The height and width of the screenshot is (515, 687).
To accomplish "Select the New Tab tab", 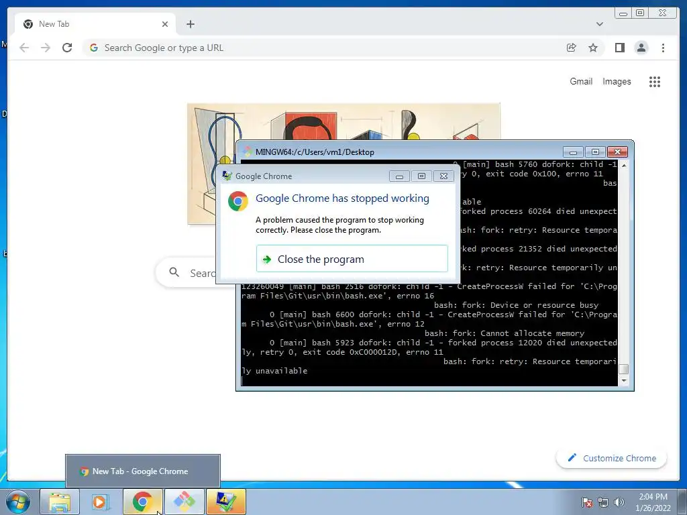I will [x=95, y=24].
